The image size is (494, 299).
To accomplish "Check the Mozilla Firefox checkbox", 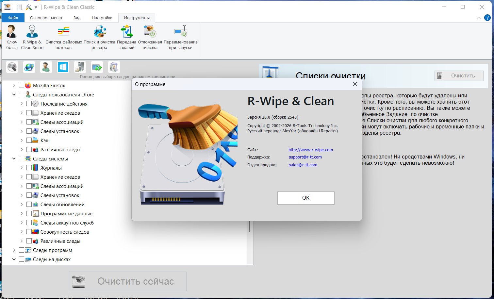I will (x=22, y=85).
